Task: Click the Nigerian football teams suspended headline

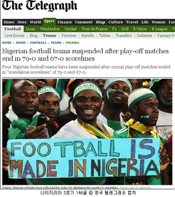Action: [86, 55]
